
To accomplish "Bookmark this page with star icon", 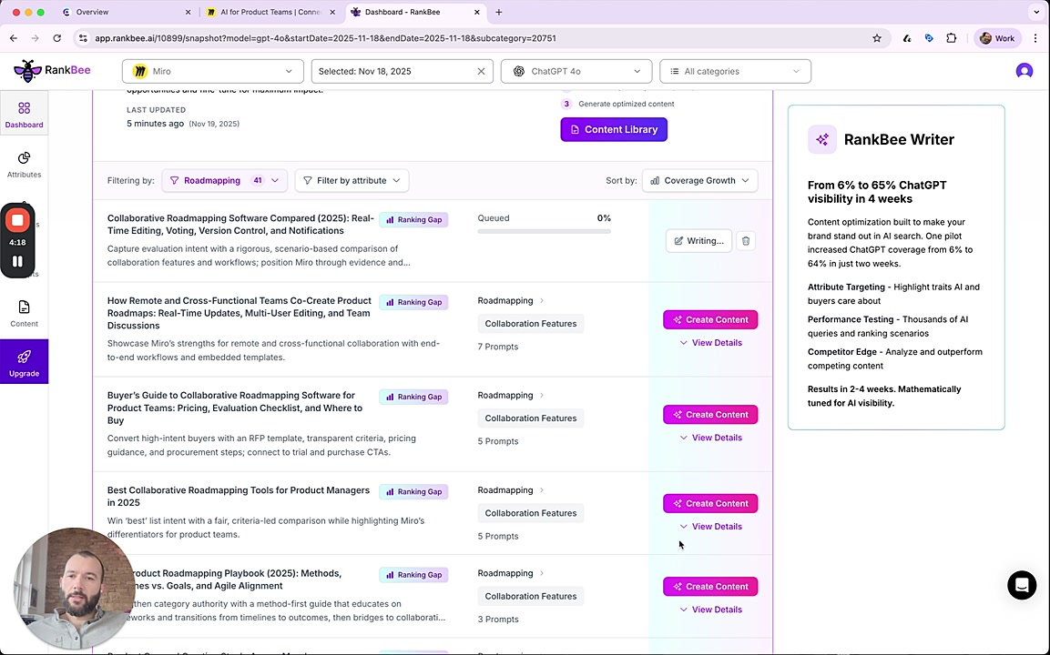I will [877, 38].
